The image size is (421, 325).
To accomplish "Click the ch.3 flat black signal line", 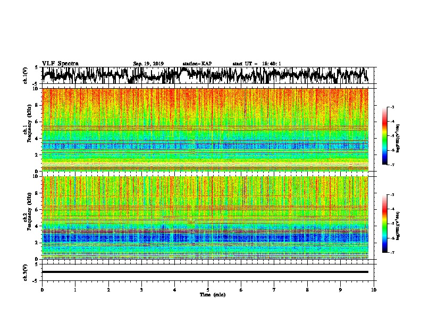I will [205, 272].
